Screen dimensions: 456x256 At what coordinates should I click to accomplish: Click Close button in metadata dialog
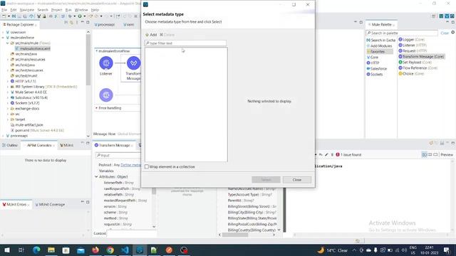tap(297, 180)
